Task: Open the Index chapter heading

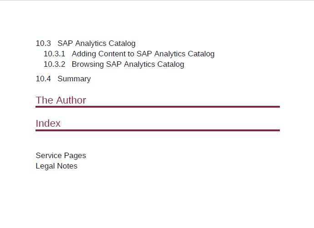Action: click(48, 124)
